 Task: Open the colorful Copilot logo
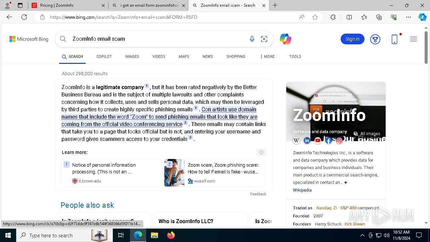click(285, 39)
